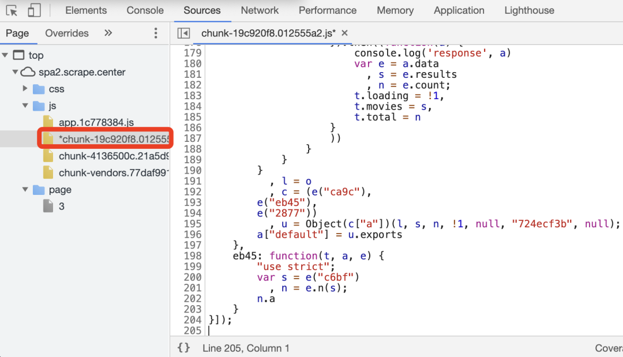
Task: Open the chunk-vendors.77daf99 file
Action: (114, 173)
